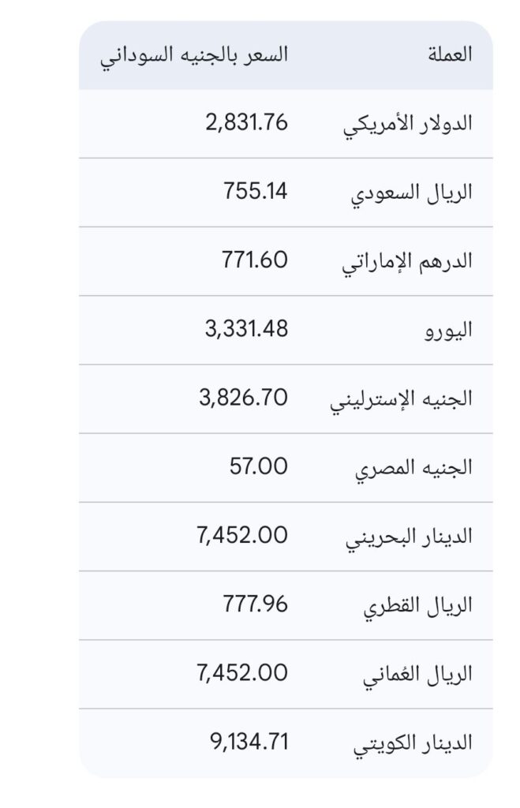The width and height of the screenshot is (520, 808).
Task: Select the الريال السعودي currency cell
Action: (411, 193)
